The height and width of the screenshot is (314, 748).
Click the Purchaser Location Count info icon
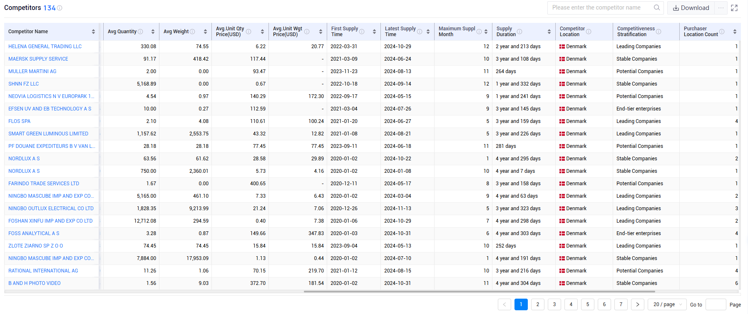point(722,32)
